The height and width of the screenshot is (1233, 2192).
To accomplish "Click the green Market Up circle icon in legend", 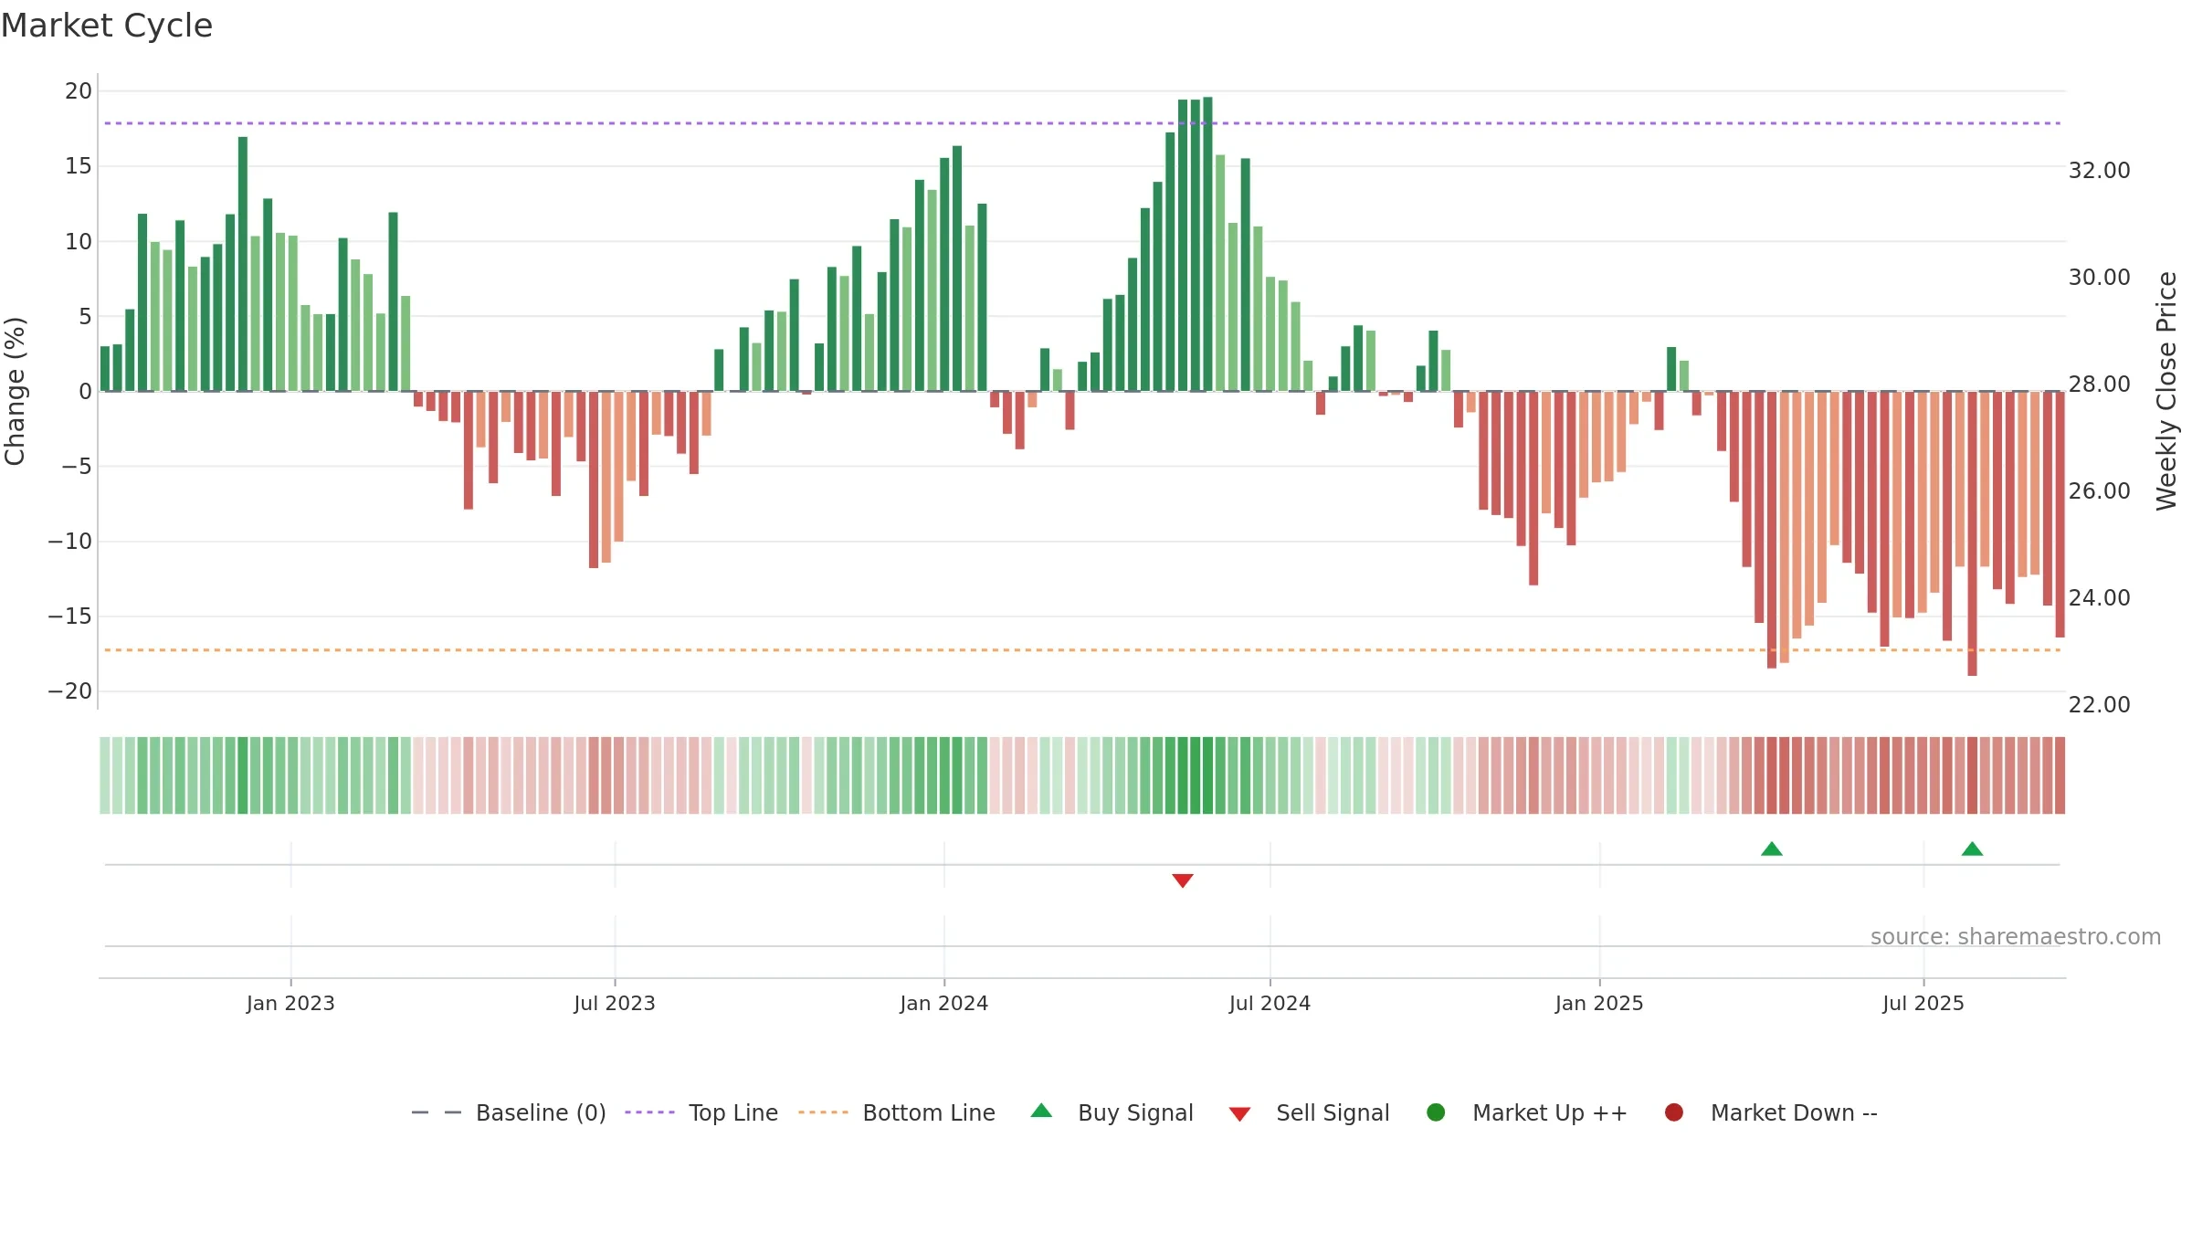I will point(1436,1112).
